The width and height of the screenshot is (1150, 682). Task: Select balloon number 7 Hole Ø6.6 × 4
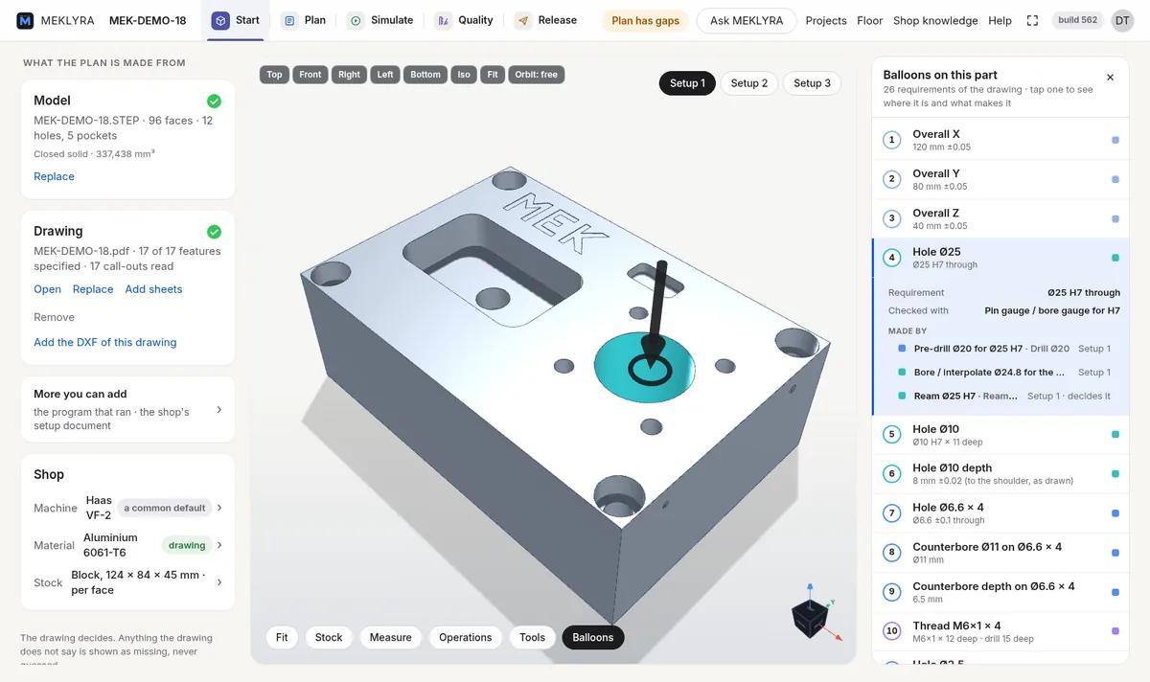(x=1000, y=513)
